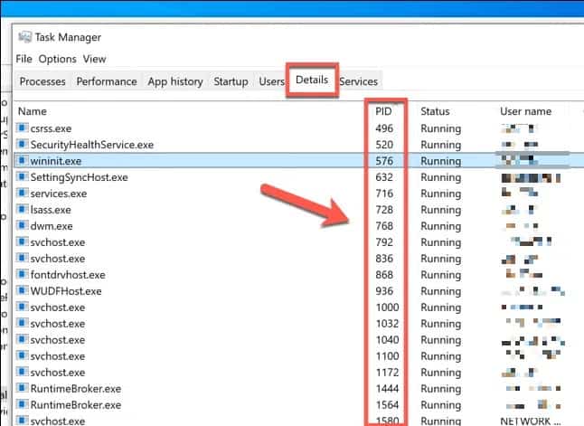This screenshot has height=426, width=584.
Task: Click PID value 1444
Action: click(x=387, y=389)
